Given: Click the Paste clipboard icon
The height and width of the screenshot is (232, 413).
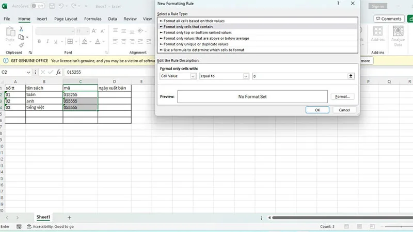Looking at the screenshot, I should click(x=10, y=32).
